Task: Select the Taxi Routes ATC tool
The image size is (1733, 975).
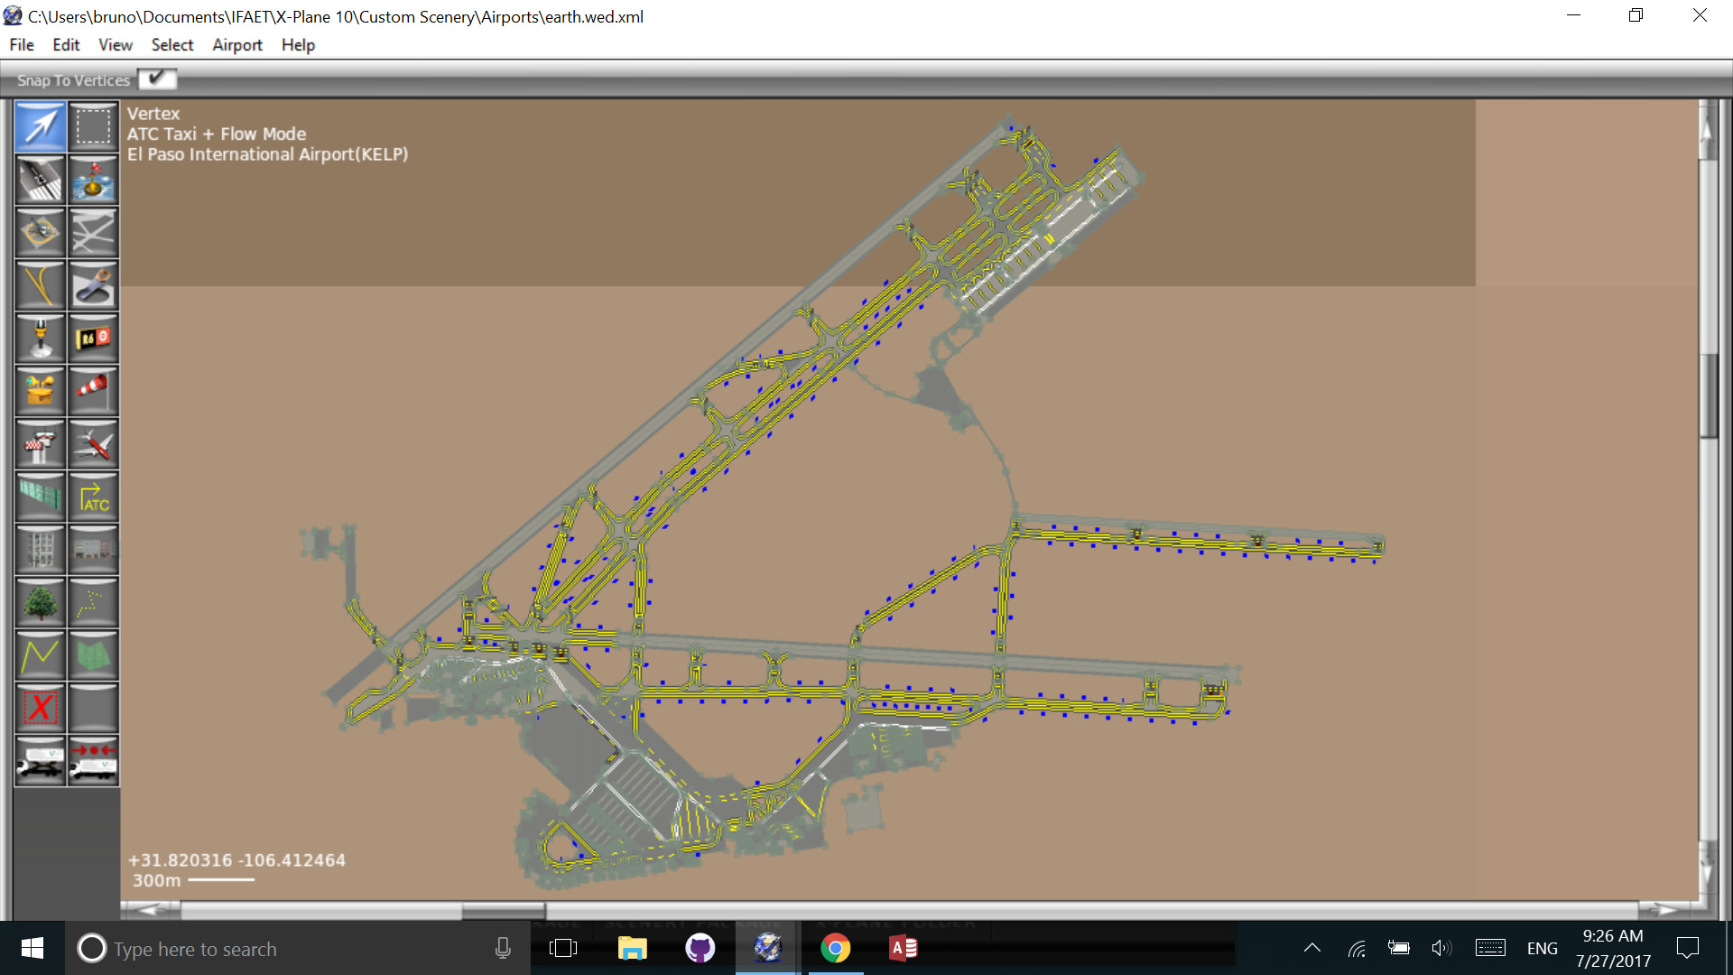Action: pyautogui.click(x=93, y=497)
